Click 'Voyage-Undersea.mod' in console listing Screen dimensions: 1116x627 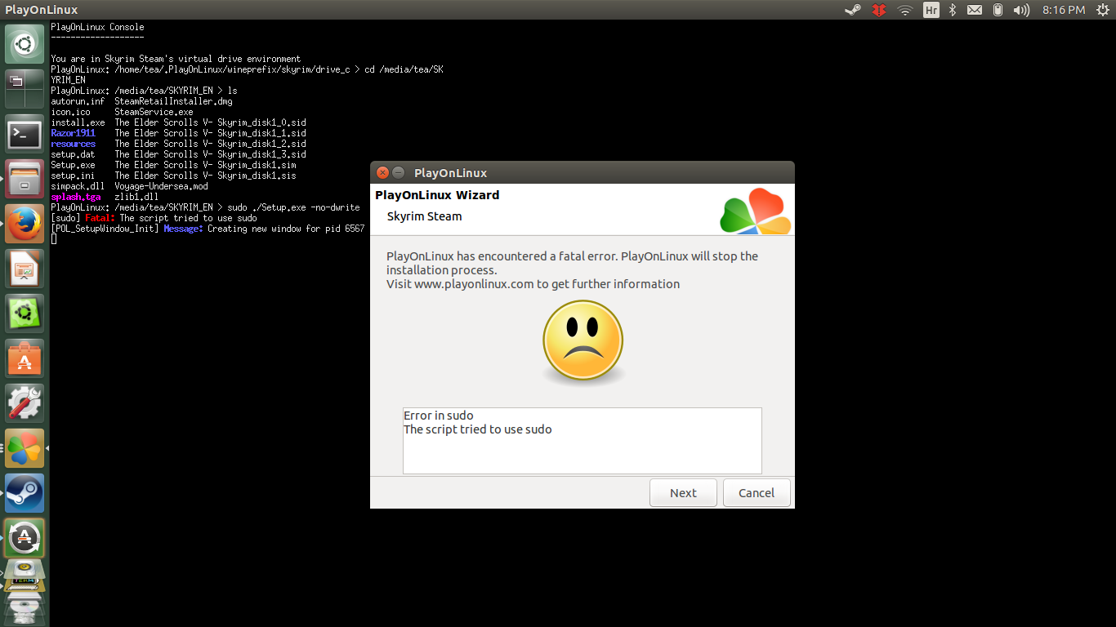[161, 186]
